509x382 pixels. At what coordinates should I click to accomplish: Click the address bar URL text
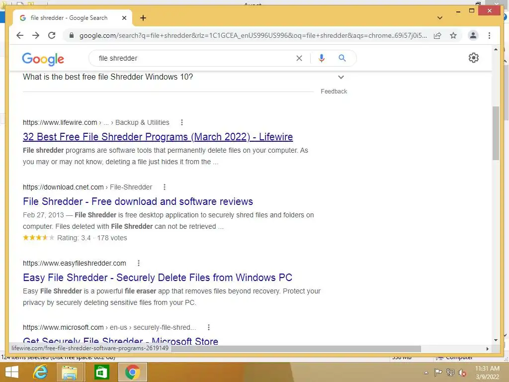coord(253,35)
